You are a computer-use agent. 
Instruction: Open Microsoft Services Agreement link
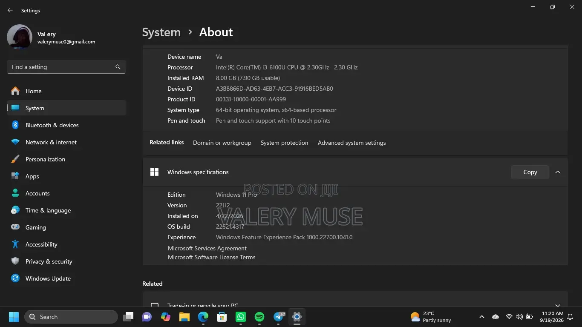[x=207, y=248]
